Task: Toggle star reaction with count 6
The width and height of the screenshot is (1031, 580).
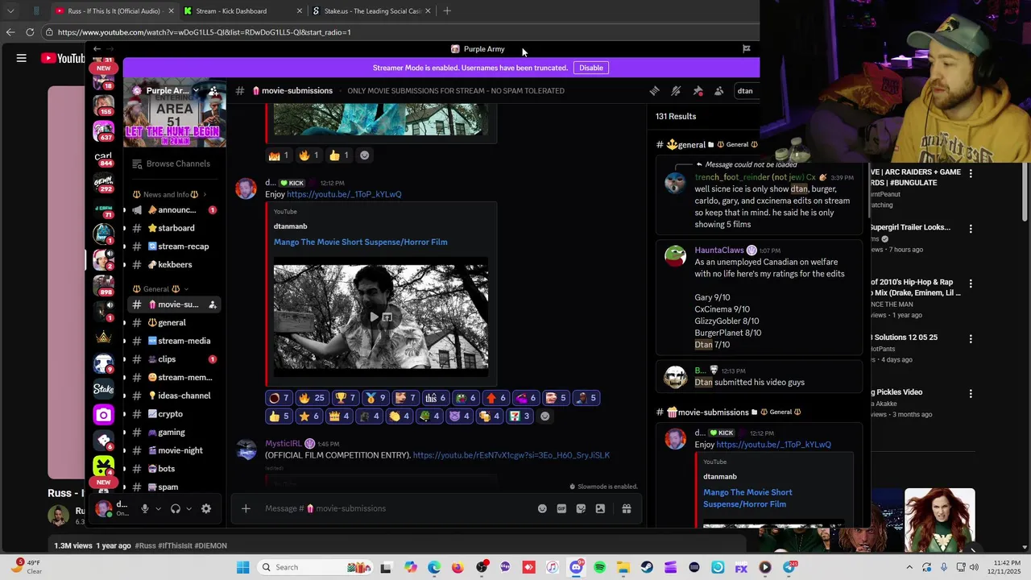Action: coord(310,416)
